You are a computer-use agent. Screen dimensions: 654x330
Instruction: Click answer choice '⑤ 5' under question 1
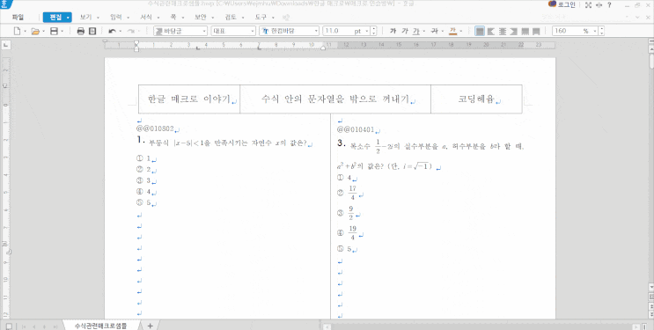[143, 203]
